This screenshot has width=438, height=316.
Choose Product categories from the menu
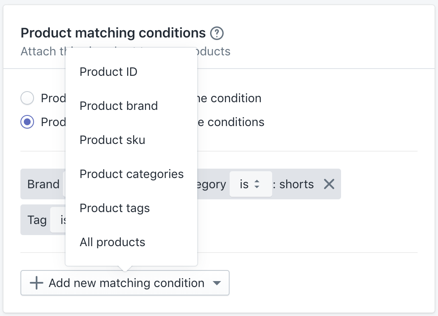coord(131,174)
